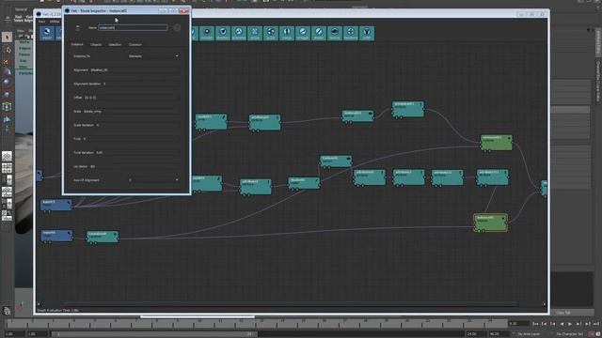Click the Scale Variation value field
This screenshot has height=338, width=602.
[137, 125]
